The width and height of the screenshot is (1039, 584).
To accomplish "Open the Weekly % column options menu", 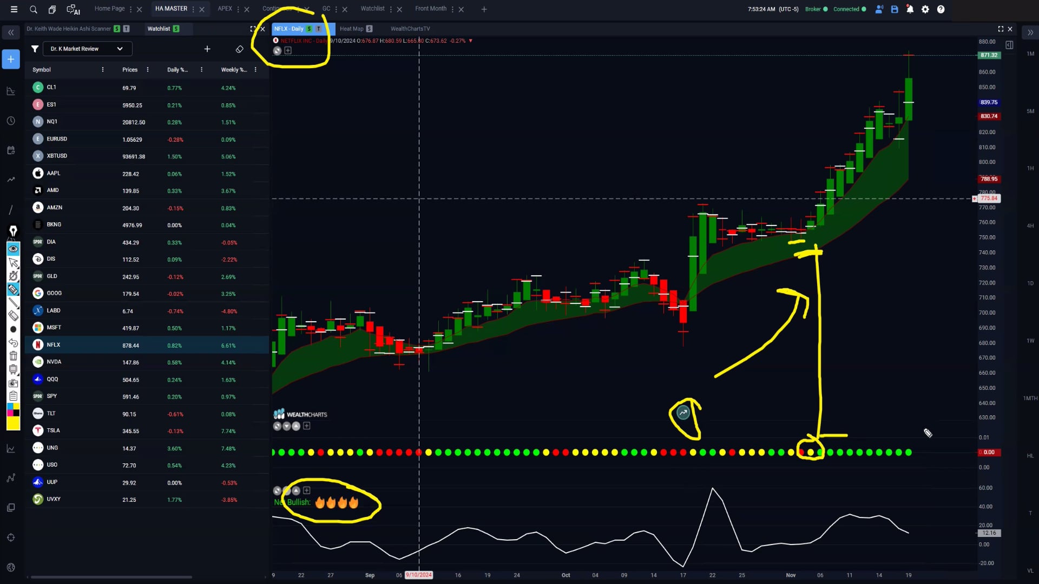I will coord(256,70).
